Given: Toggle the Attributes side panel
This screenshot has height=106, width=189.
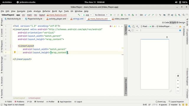Looking at the screenshot, I should [x=184, y=31].
